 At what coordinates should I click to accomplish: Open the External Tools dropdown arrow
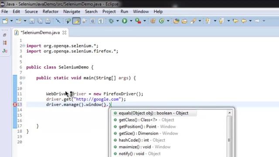point(145,21)
